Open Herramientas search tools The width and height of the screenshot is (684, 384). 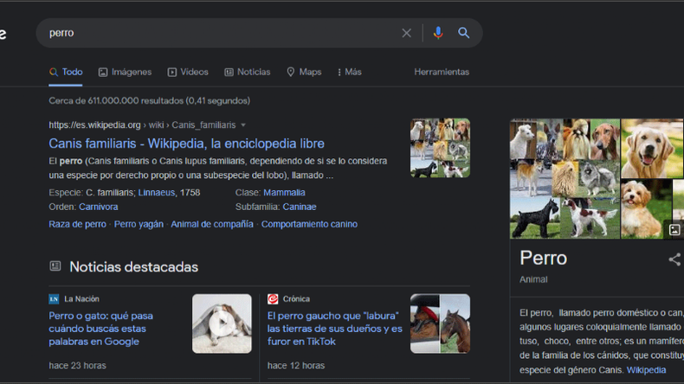[442, 72]
